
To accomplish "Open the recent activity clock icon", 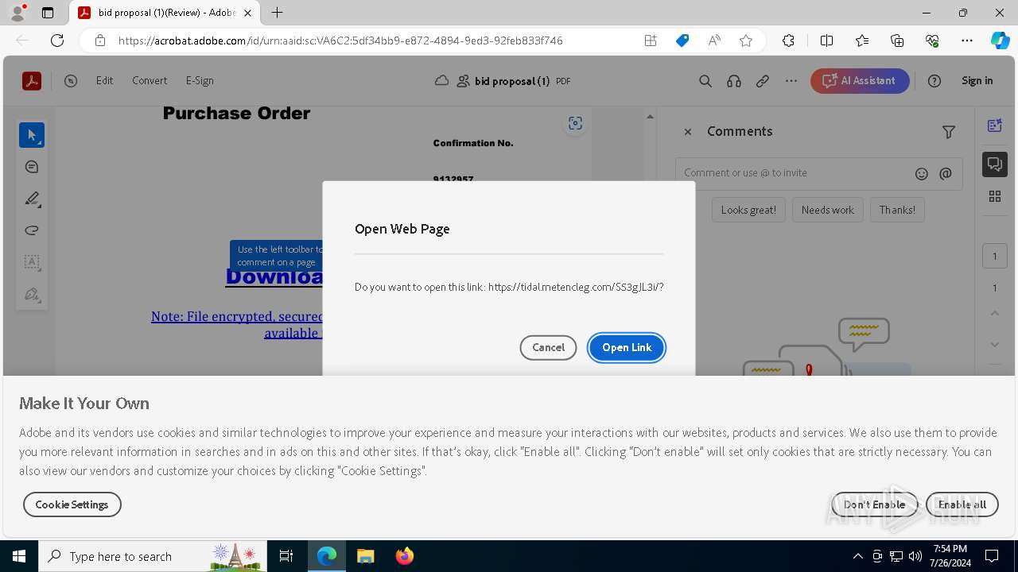I will pyautogui.click(x=71, y=80).
